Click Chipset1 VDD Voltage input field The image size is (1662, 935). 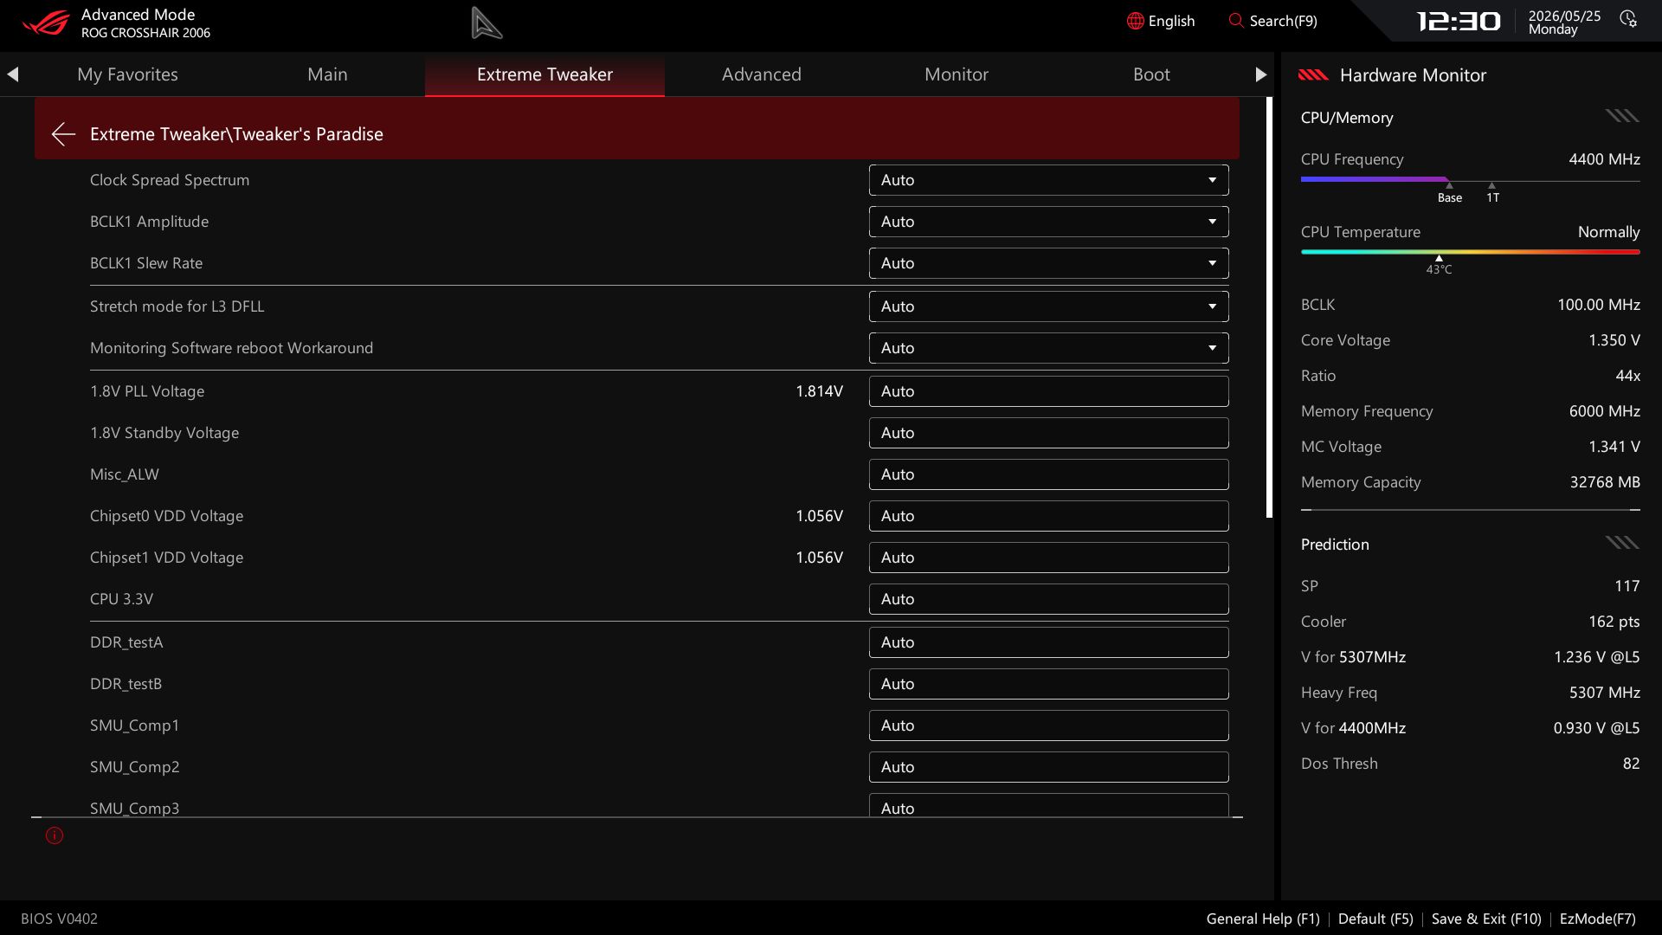pos(1048,558)
